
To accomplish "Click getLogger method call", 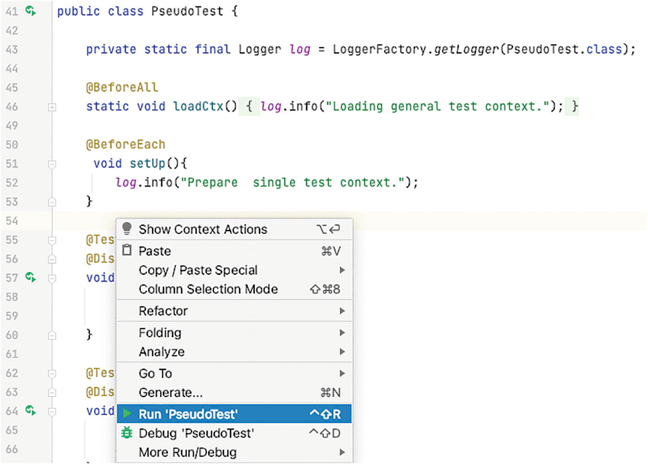I will 466,49.
